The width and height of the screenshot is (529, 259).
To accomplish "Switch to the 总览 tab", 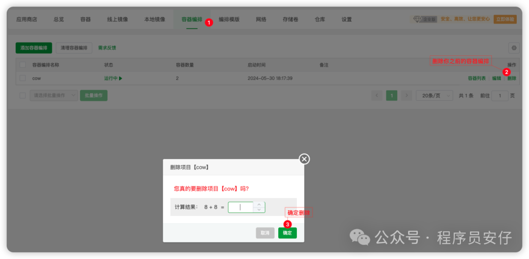I will [x=59, y=19].
